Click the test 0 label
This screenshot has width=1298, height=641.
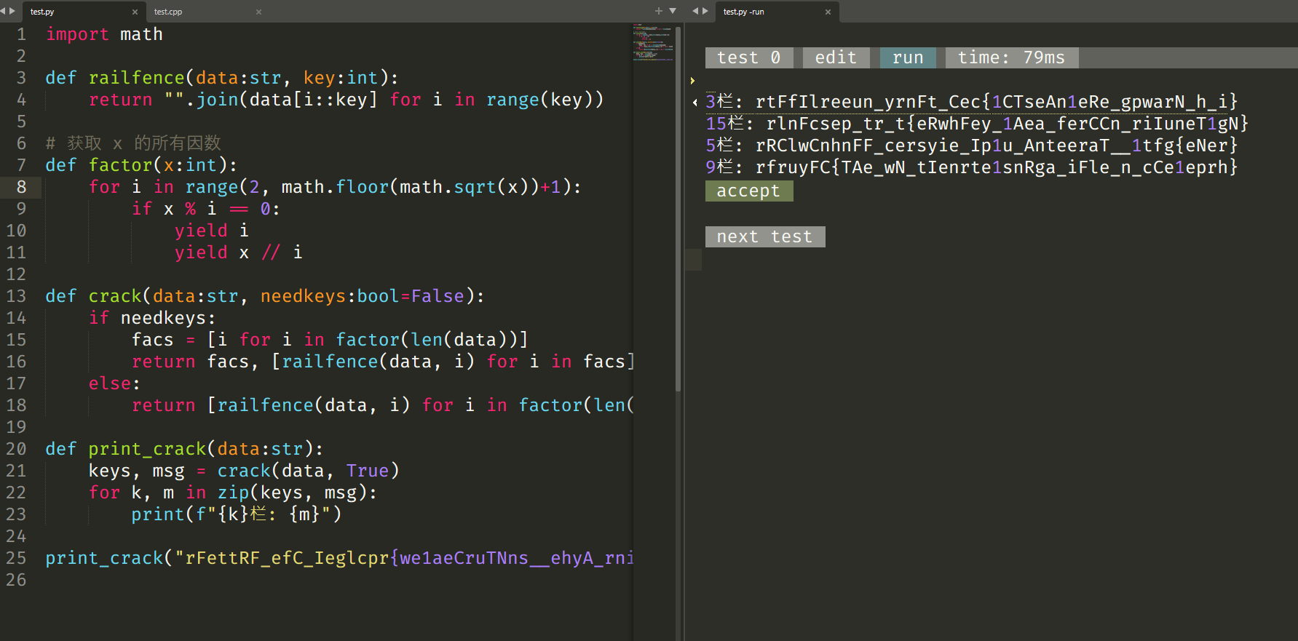(749, 57)
